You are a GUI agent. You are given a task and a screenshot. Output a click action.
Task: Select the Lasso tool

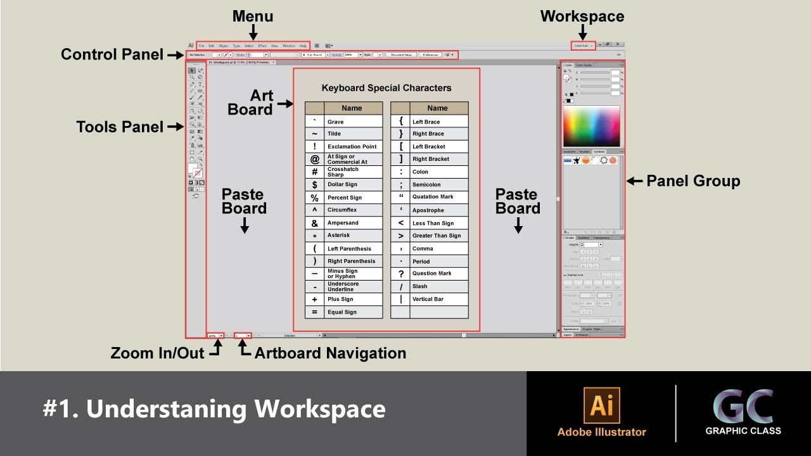[200, 77]
